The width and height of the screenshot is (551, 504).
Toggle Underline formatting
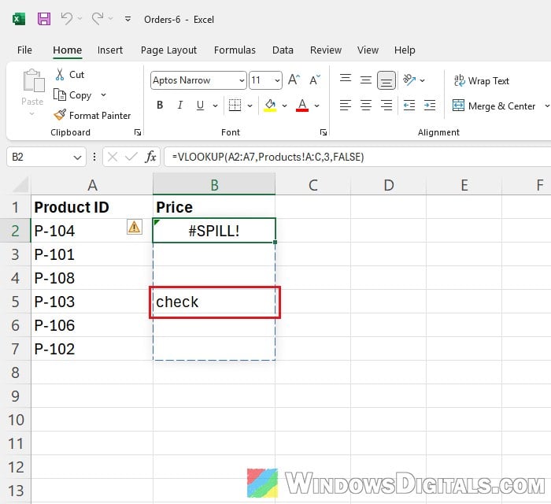click(x=200, y=105)
